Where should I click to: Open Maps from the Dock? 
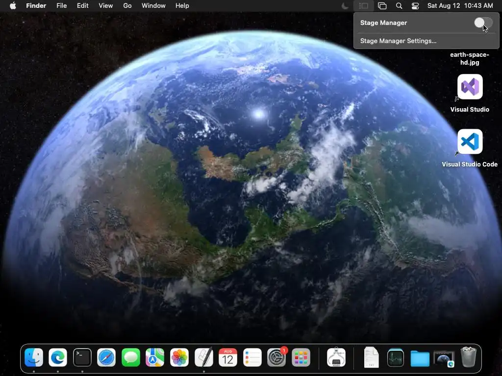click(x=155, y=357)
